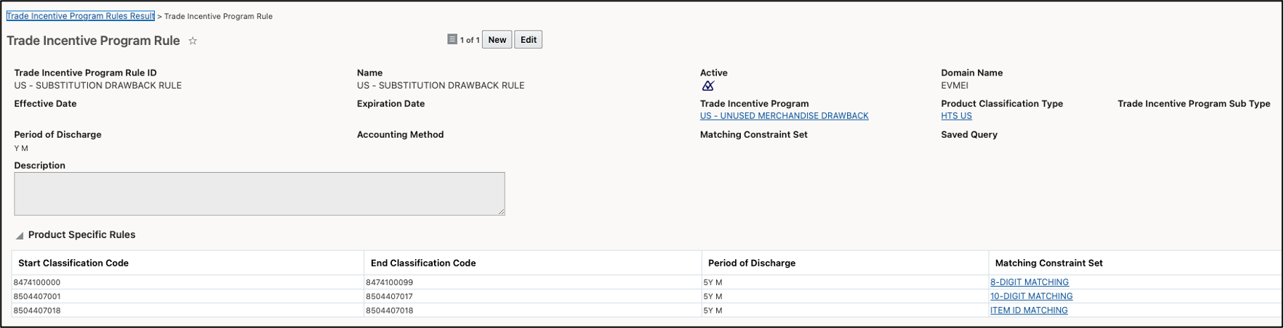Click the Edit button
Viewport: 1284px width, 328px height.
click(x=528, y=40)
